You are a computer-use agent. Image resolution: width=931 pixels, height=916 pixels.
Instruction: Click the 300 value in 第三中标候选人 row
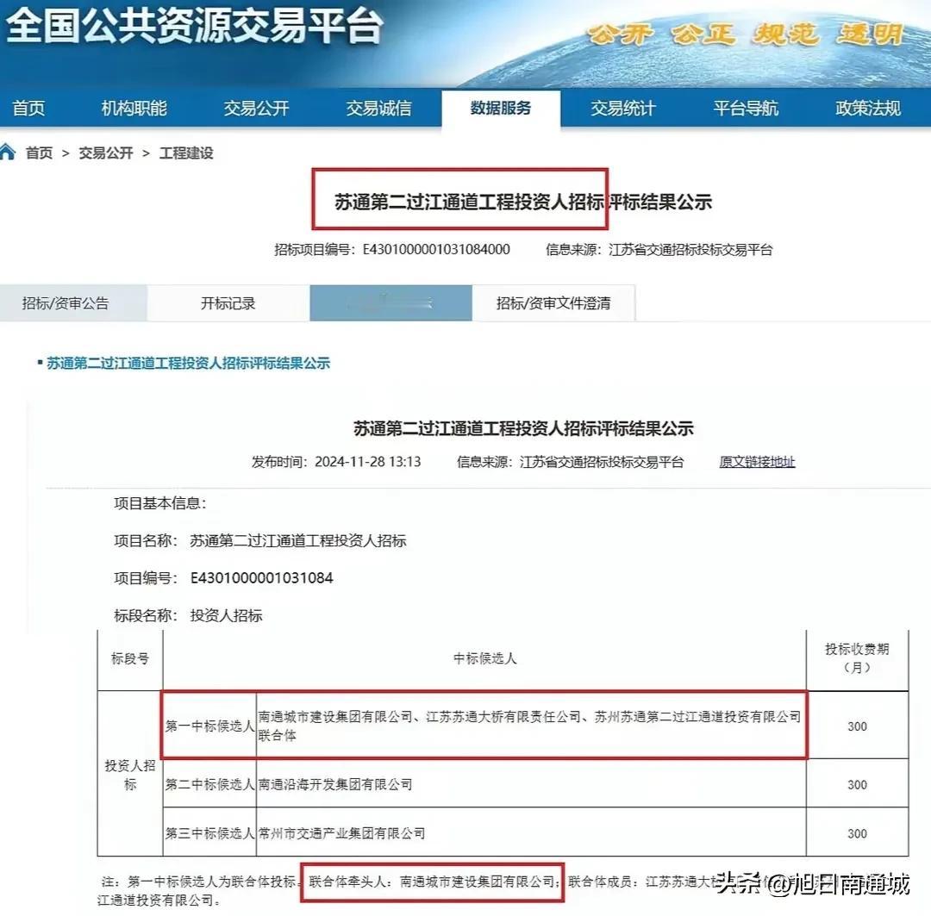(858, 833)
